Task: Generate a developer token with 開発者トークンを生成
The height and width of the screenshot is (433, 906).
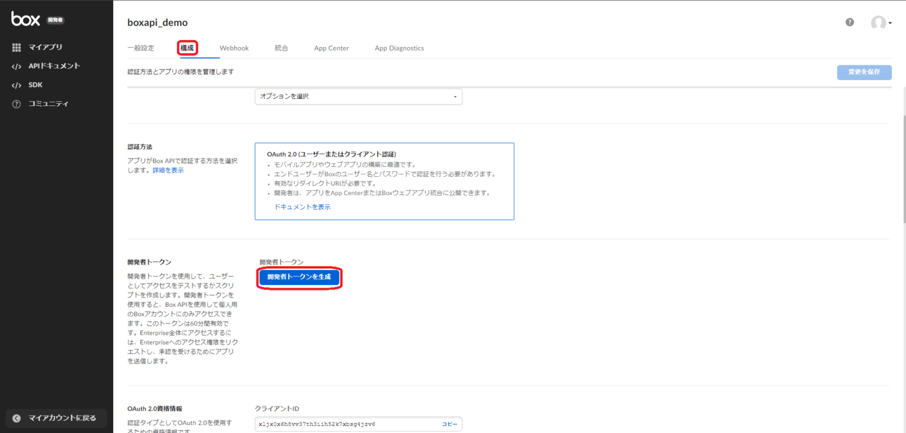Action: [x=299, y=277]
